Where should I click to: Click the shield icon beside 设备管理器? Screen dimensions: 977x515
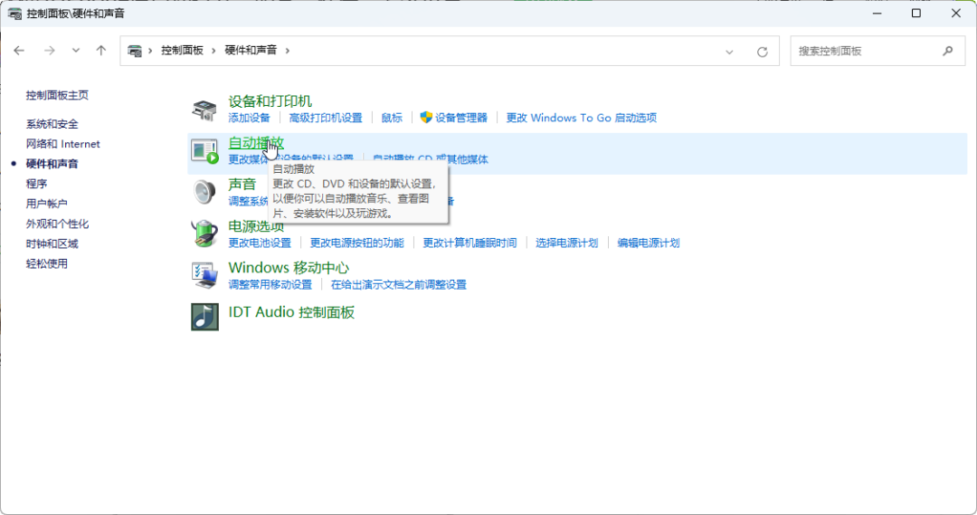(426, 118)
